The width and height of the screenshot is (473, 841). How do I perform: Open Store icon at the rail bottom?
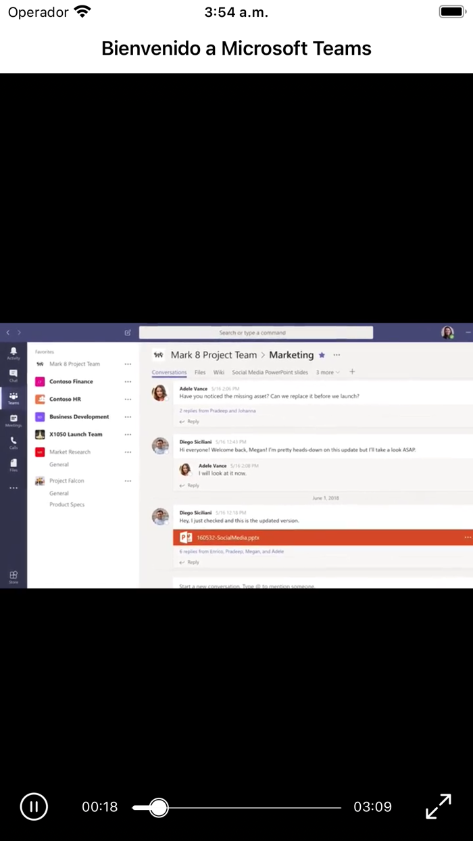pos(14,577)
